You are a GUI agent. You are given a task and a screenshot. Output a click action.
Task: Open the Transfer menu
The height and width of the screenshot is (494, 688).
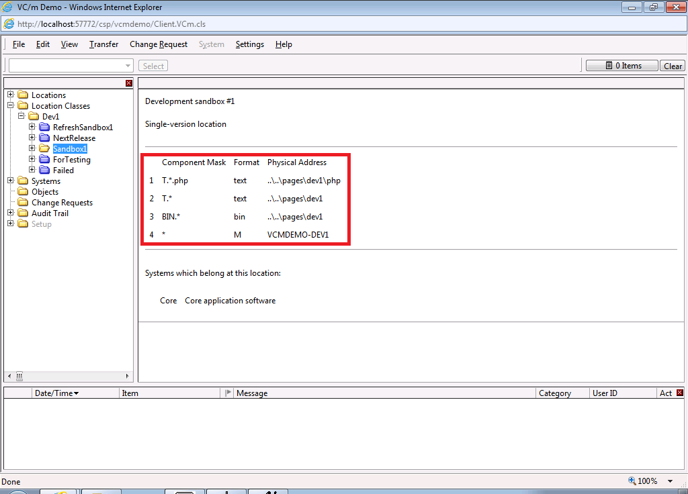point(103,44)
